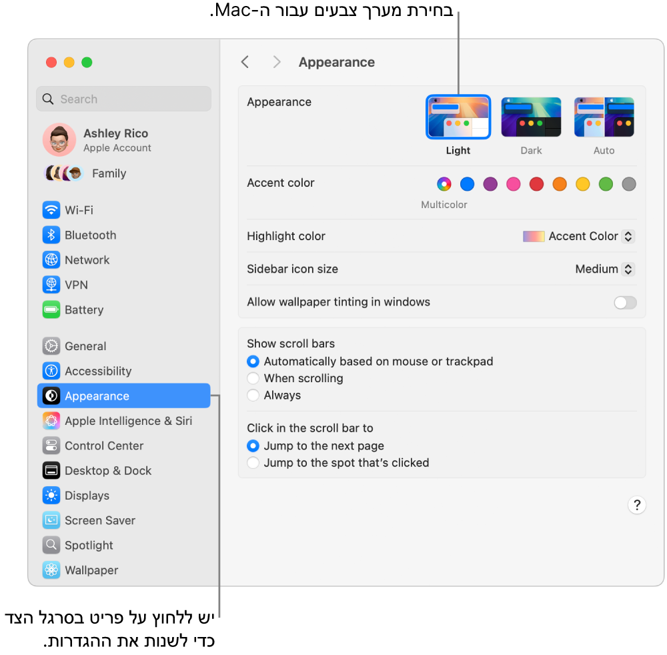Click Ashley Rico's avatar picture
Screen dimensions: 667x655
59,139
